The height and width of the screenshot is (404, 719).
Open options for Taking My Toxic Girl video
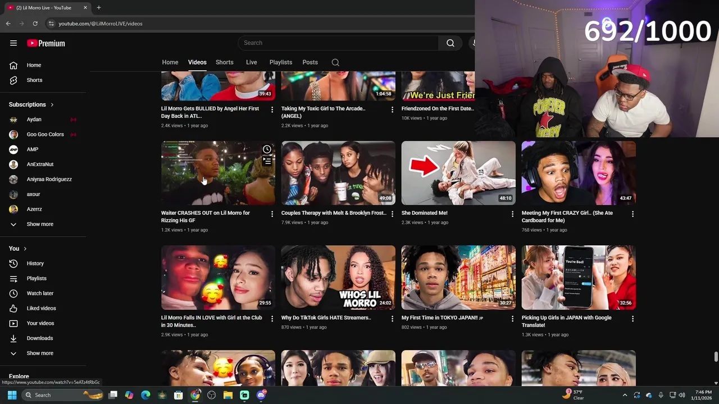(392, 109)
